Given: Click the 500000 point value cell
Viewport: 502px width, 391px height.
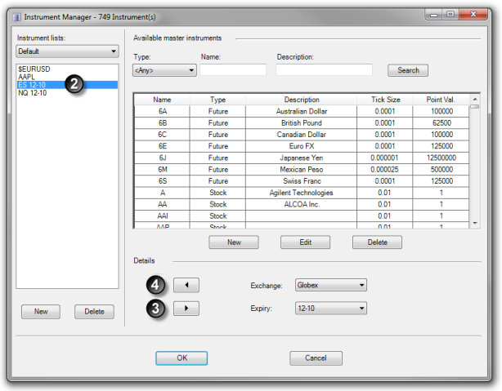Looking at the screenshot, I should pos(441,169).
